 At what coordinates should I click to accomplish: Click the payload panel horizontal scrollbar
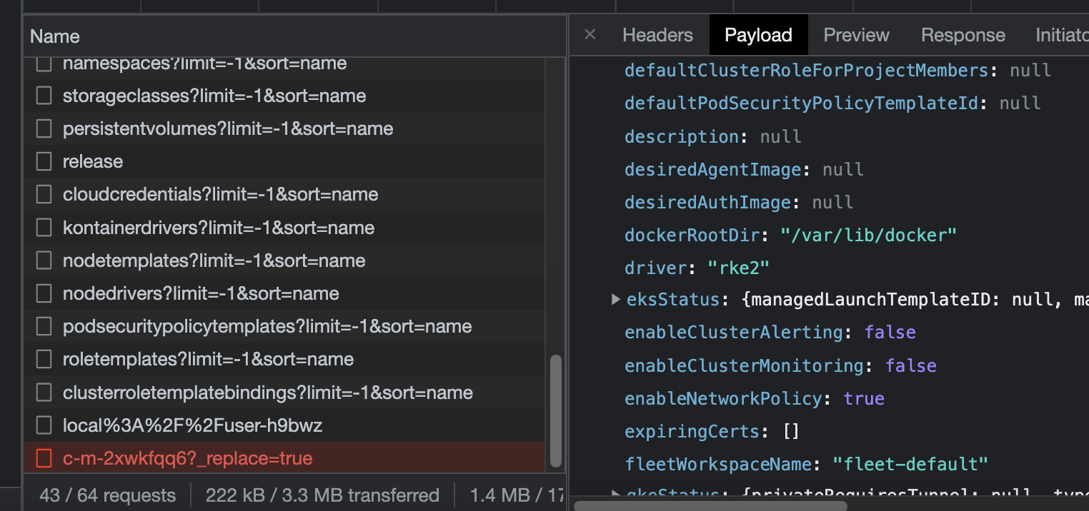(x=710, y=505)
